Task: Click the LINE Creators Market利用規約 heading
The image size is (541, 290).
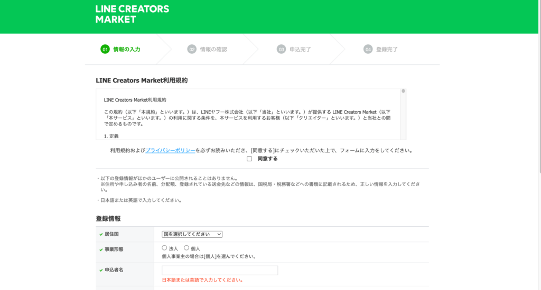Action: 142,81
